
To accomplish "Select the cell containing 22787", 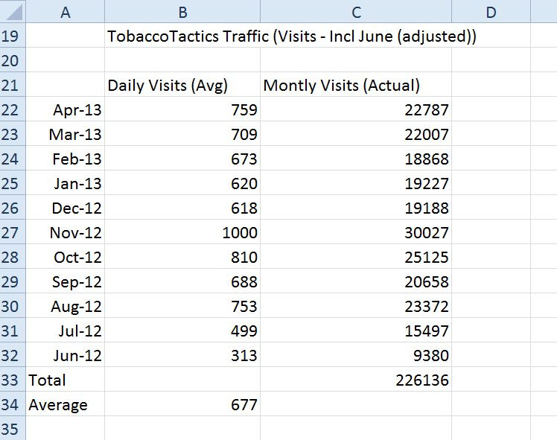I will coord(356,109).
